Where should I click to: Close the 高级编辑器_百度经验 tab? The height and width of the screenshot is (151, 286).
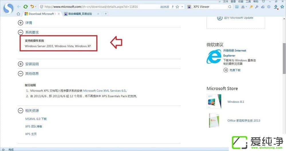tap(98, 14)
